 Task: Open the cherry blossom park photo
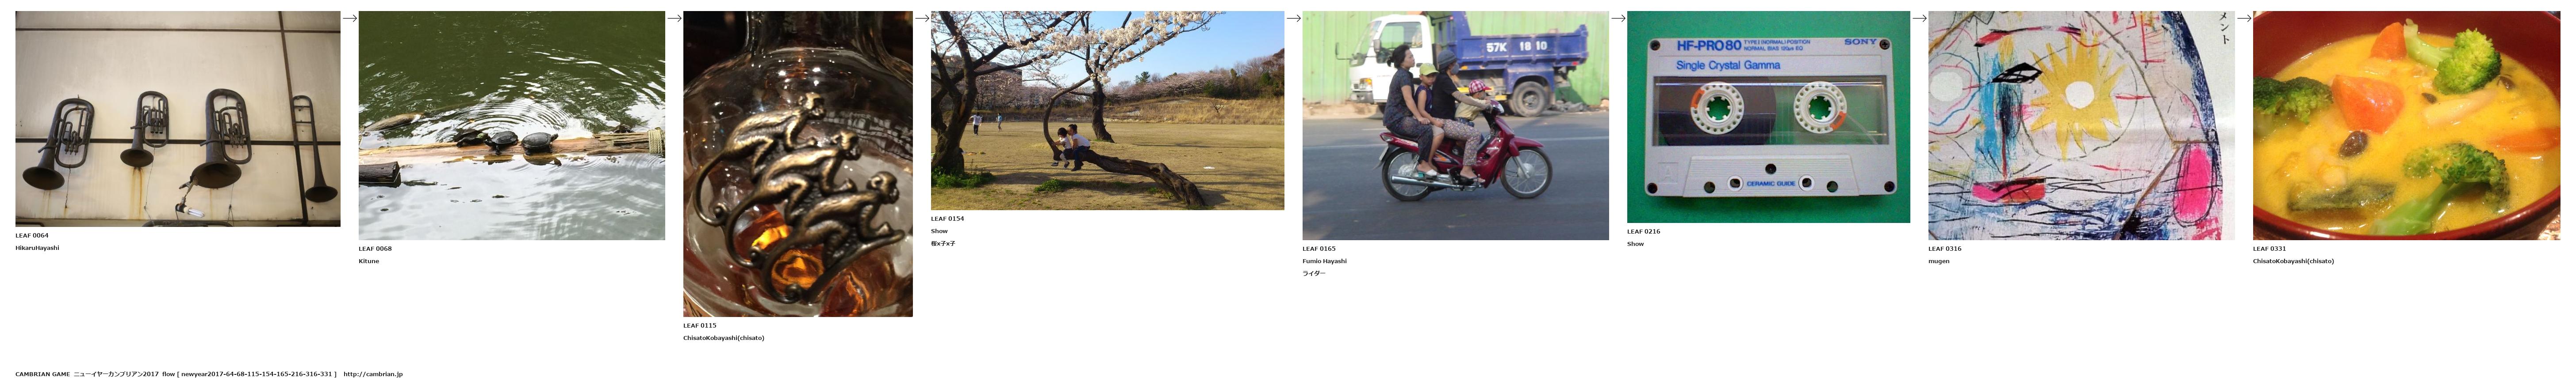1107,111
